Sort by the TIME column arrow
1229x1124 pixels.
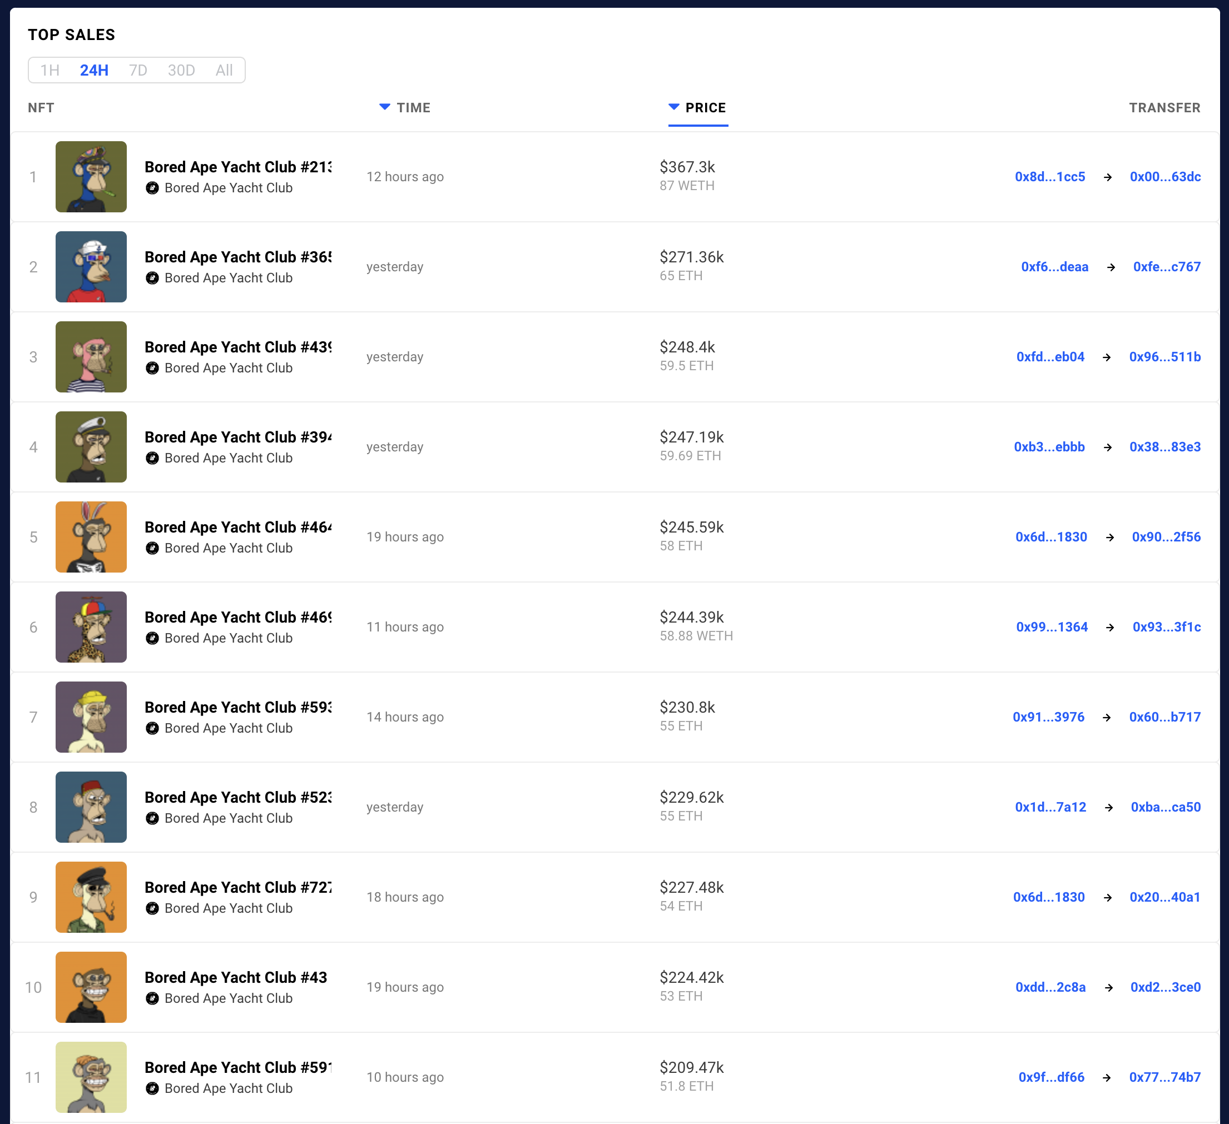pos(385,107)
